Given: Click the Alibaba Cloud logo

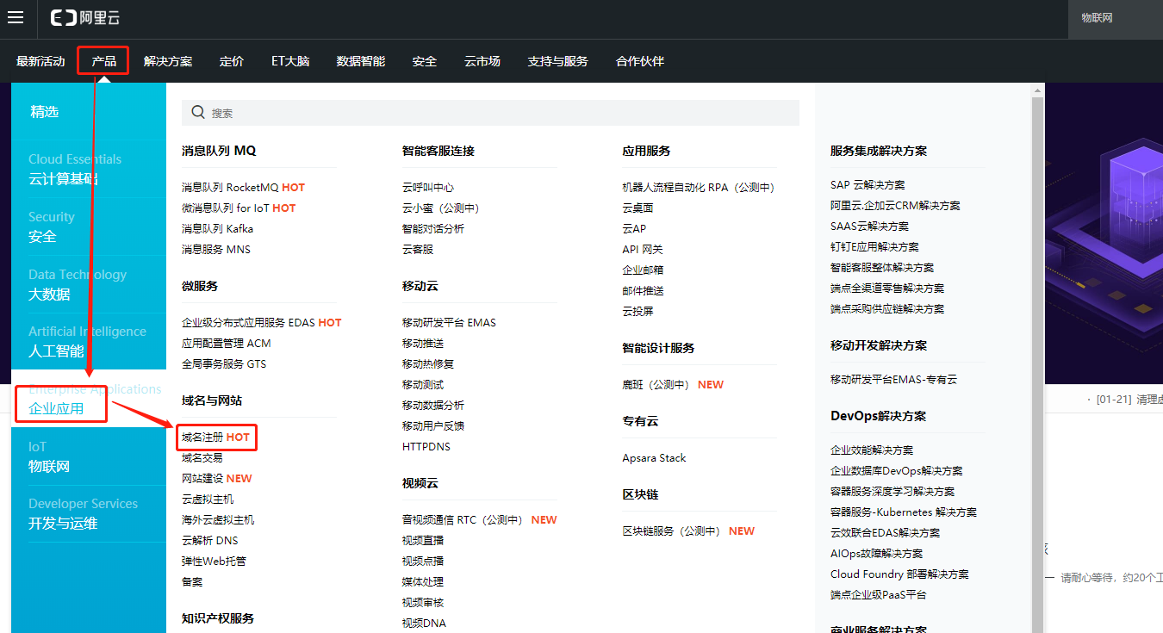Looking at the screenshot, I should pyautogui.click(x=84, y=17).
